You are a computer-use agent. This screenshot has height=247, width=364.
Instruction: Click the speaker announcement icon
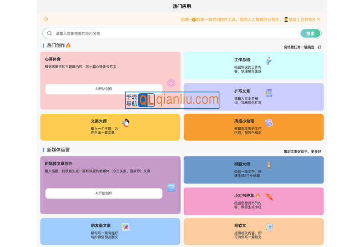(46, 19)
